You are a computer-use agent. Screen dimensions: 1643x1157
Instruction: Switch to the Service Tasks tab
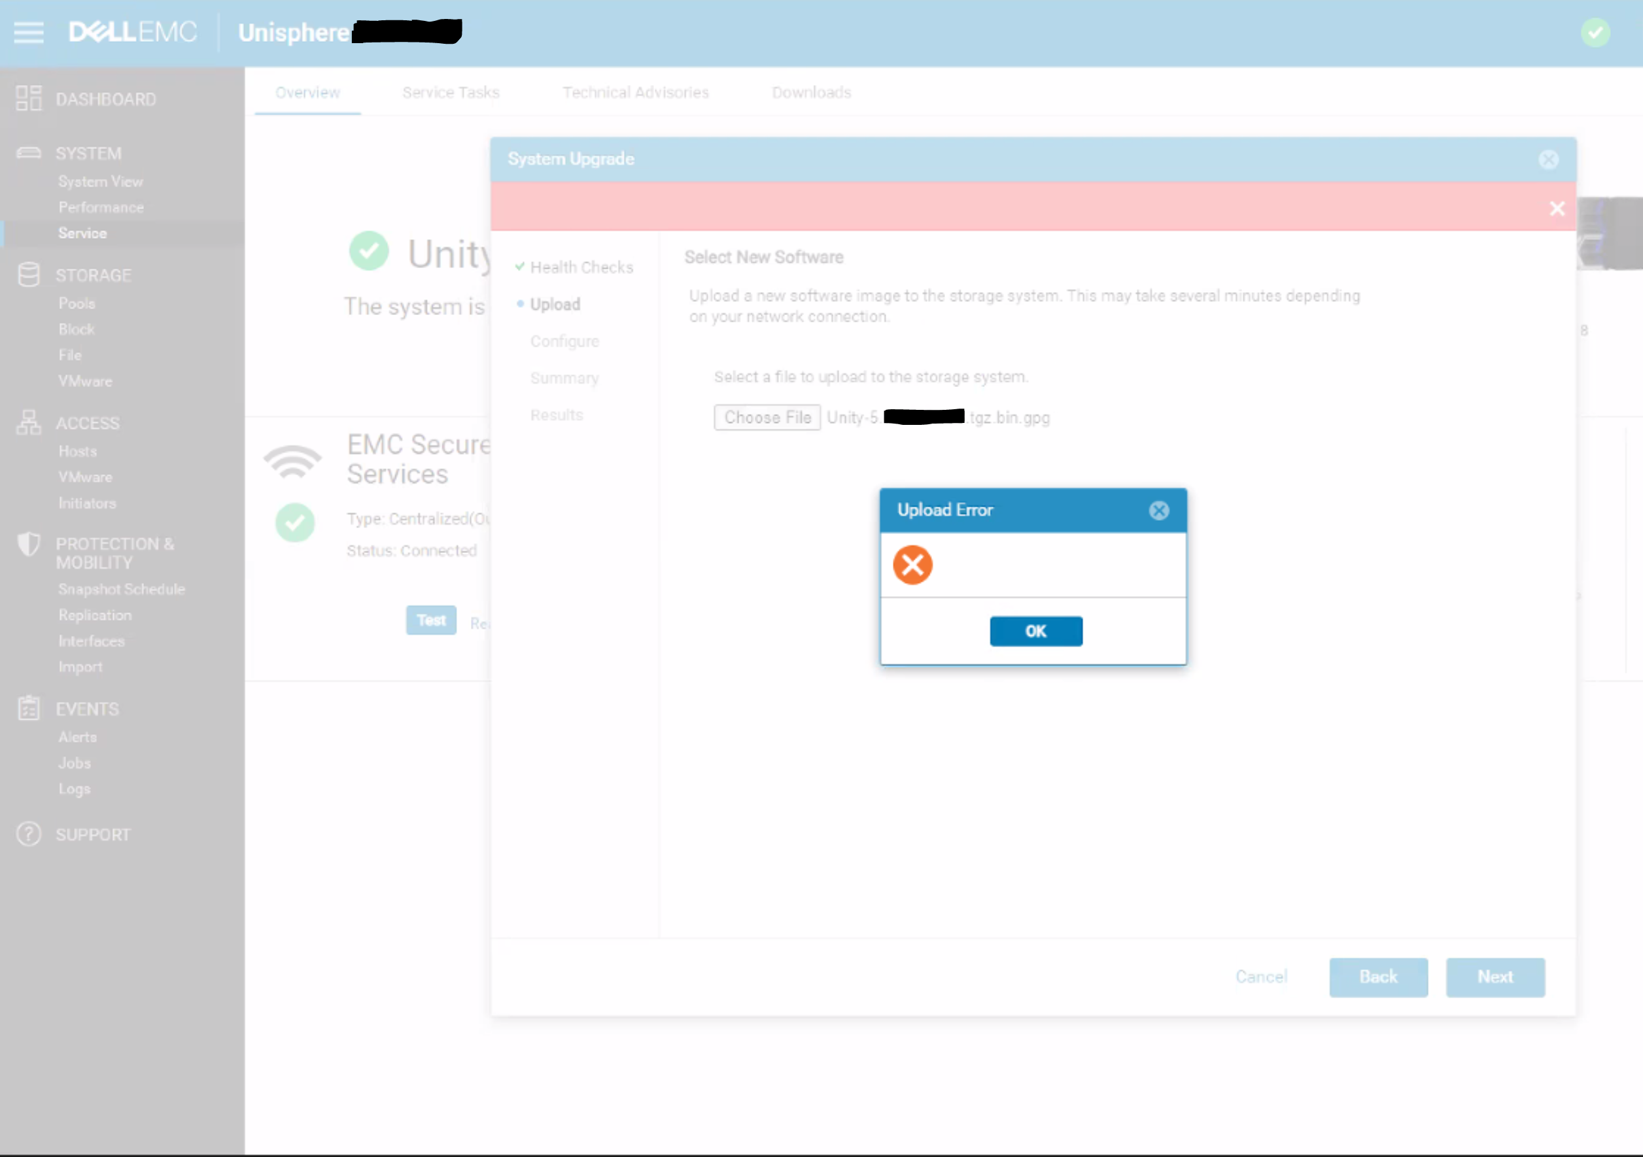point(450,92)
